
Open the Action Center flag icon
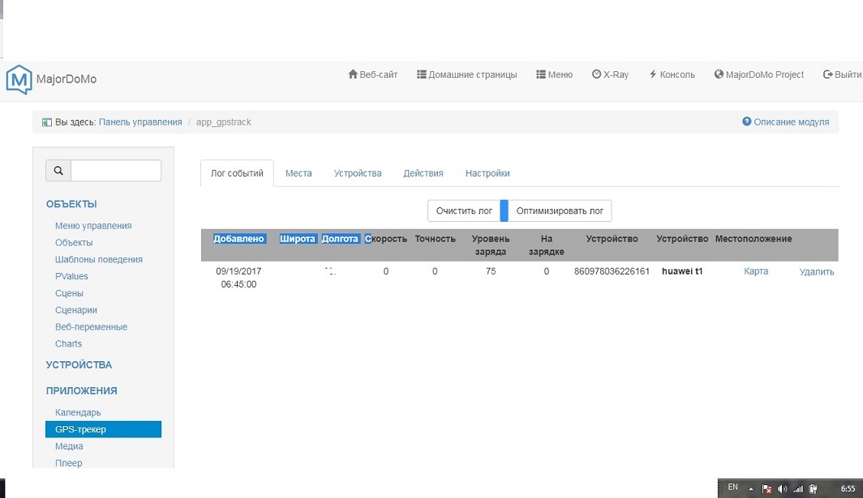click(x=766, y=488)
